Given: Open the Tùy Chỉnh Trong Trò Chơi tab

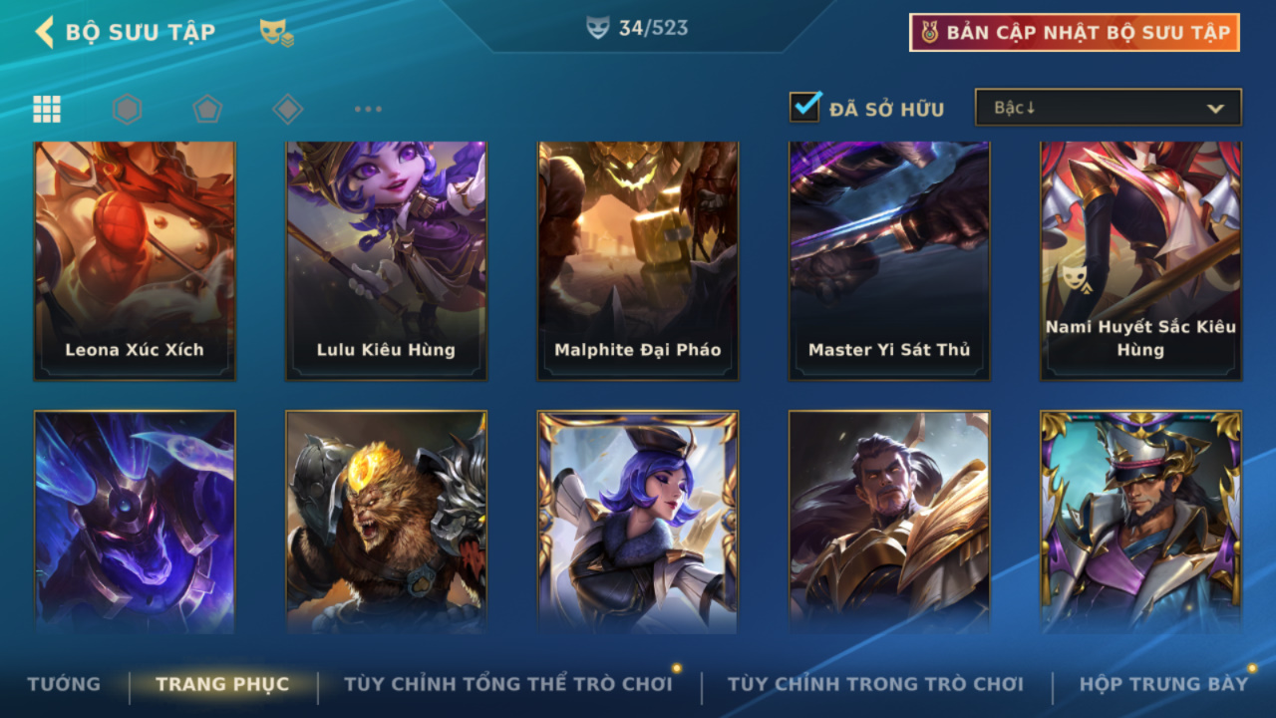Looking at the screenshot, I should click(875, 684).
